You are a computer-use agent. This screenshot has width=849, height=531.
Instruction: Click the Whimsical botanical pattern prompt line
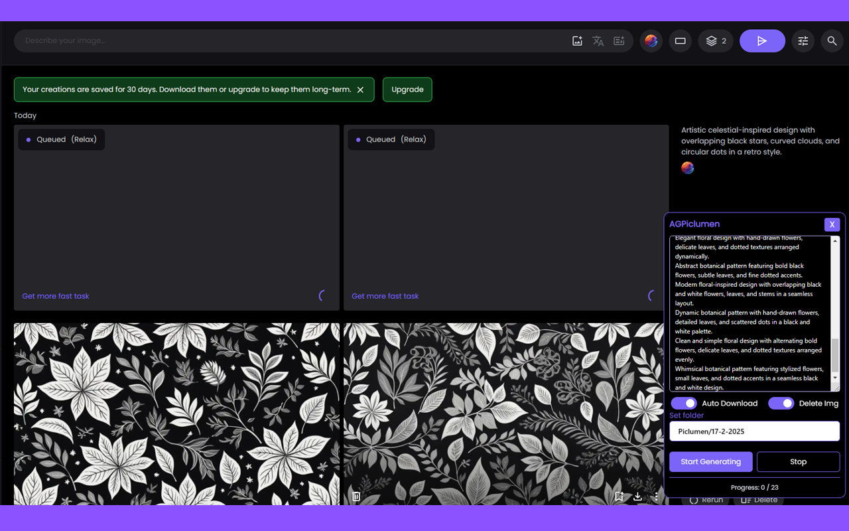point(750,378)
